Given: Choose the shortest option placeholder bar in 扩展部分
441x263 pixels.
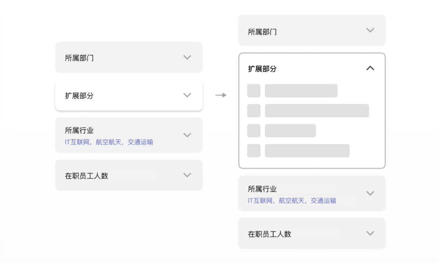Looking at the screenshot, I should coord(290,131).
